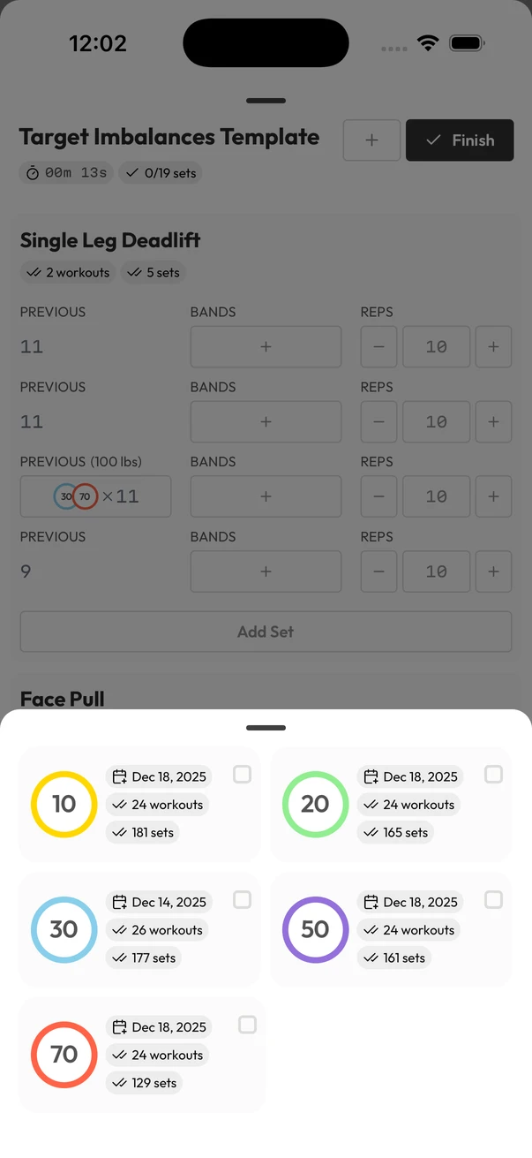Tap the red 70 band ring
The width and height of the screenshot is (532, 1158).
[64, 1054]
